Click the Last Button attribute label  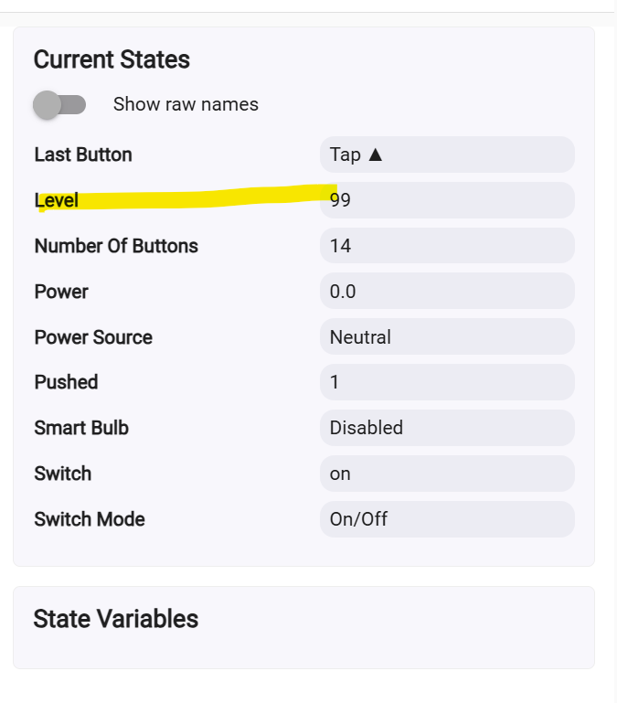click(x=83, y=154)
